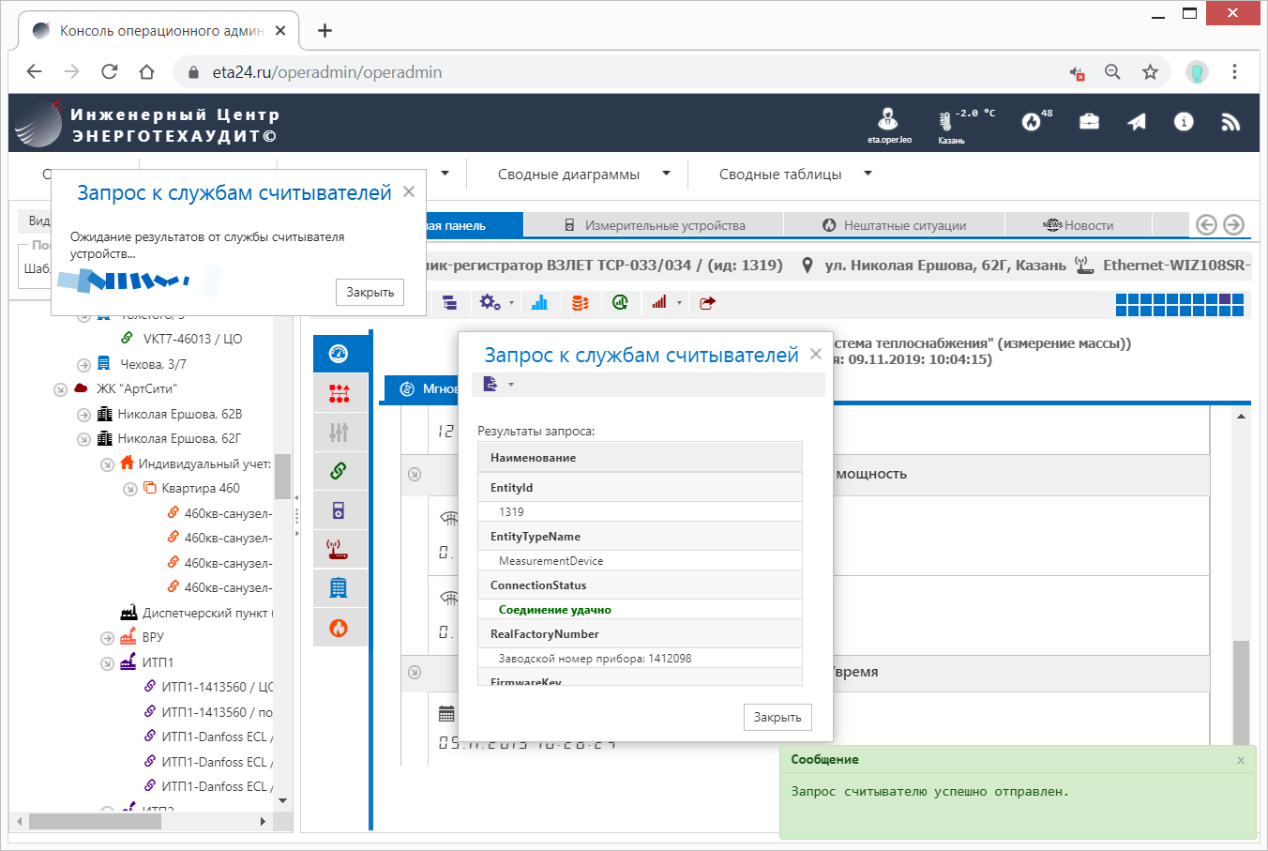The image size is (1268, 851).
Task: Switch to the Нештатные ситуации tab
Action: (x=894, y=225)
